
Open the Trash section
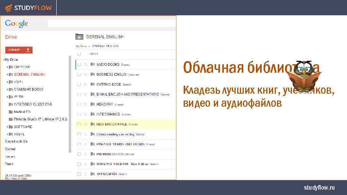[9, 164]
